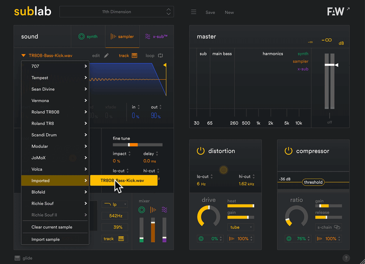The image size is (365, 264).
Task: Expand the JoMoX submenu
Action: (55, 158)
